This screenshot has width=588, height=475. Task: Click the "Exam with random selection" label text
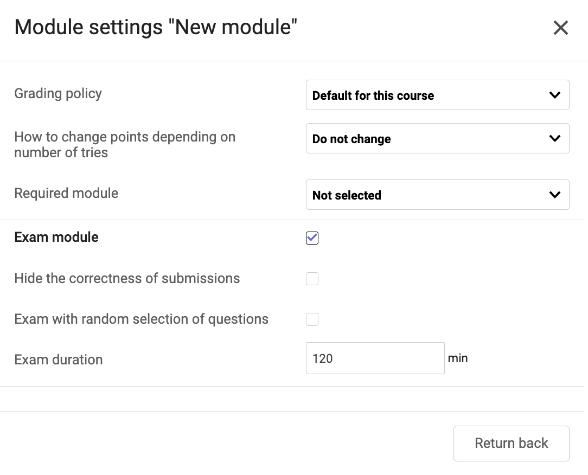point(141,319)
